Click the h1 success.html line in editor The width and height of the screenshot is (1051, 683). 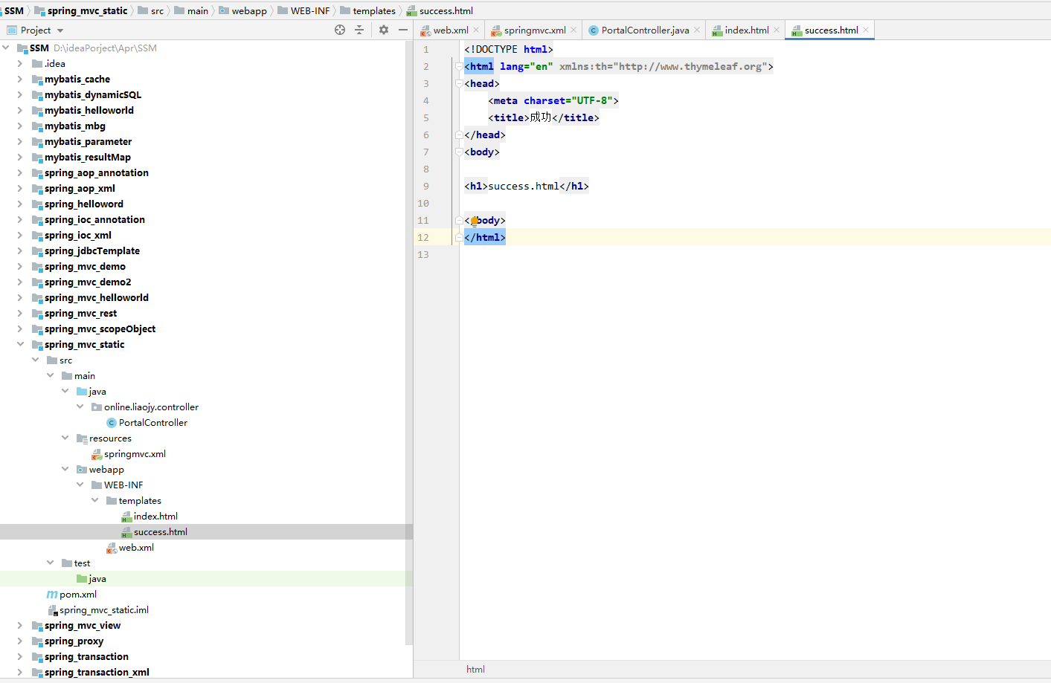[x=527, y=186]
